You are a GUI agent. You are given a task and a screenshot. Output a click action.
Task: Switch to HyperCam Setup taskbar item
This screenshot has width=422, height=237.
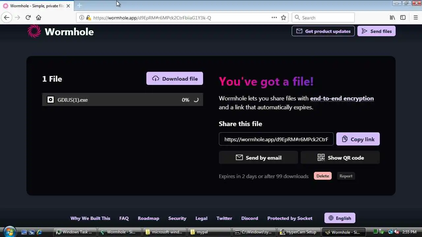(x=299, y=232)
